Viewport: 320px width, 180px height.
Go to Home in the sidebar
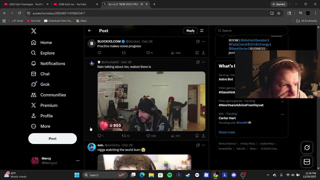[41, 43]
